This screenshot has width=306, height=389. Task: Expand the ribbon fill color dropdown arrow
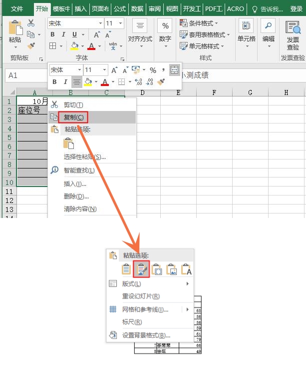(x=82, y=46)
